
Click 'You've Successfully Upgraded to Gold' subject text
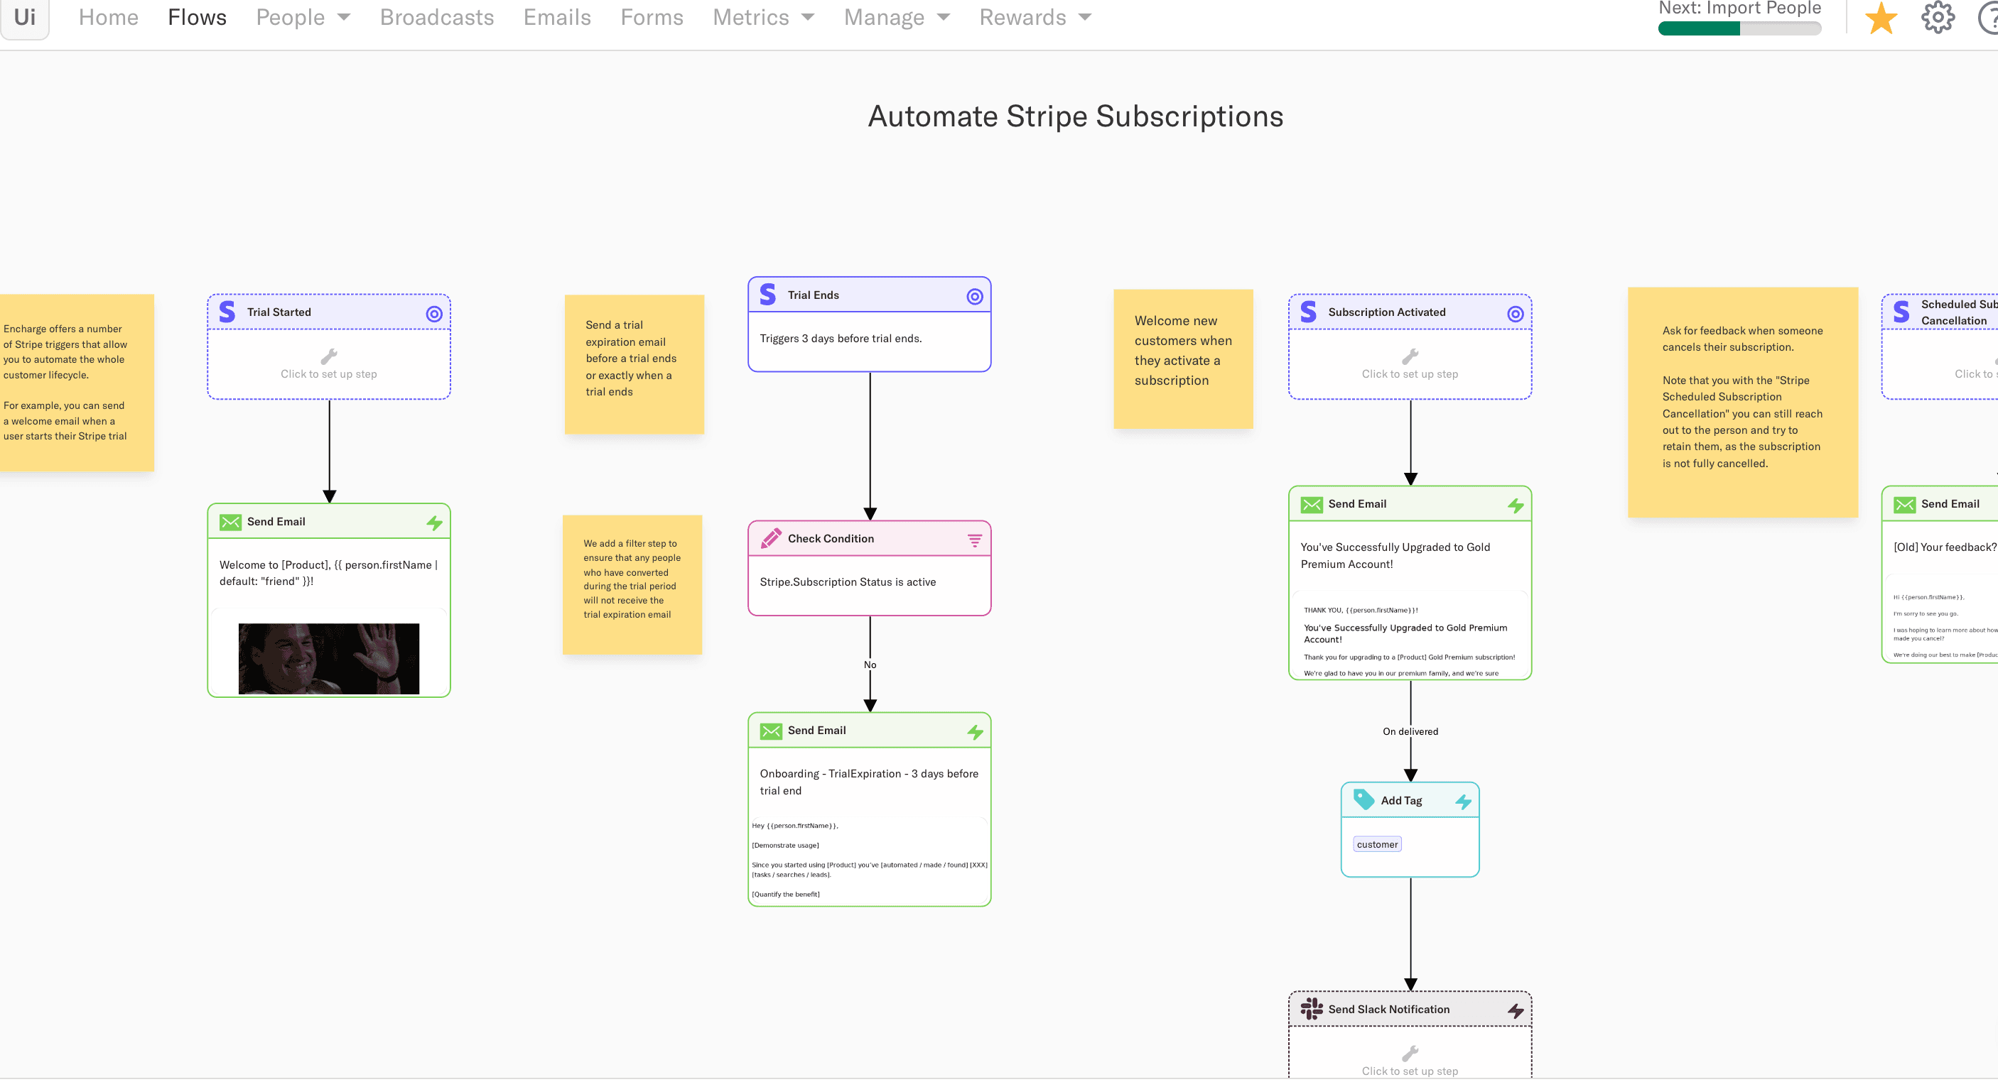point(1395,555)
